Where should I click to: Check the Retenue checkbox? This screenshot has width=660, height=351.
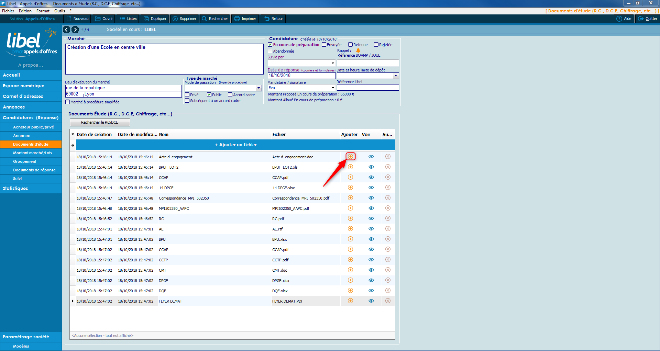[x=351, y=45]
